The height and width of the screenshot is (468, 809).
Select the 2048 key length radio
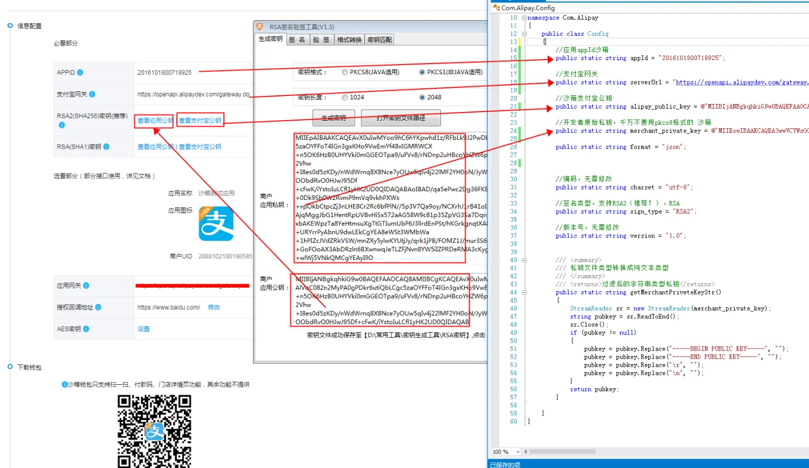[x=422, y=97]
